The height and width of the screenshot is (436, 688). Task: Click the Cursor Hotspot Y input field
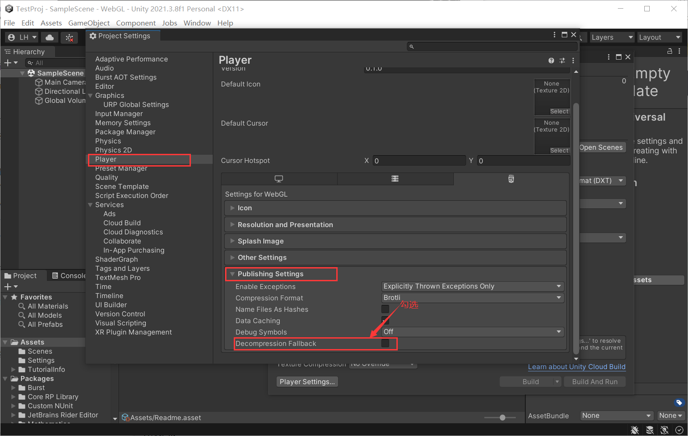[524, 161]
